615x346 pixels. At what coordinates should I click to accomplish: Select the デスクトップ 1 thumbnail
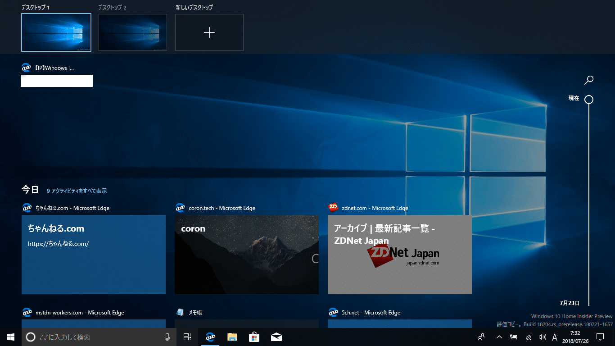point(56,32)
